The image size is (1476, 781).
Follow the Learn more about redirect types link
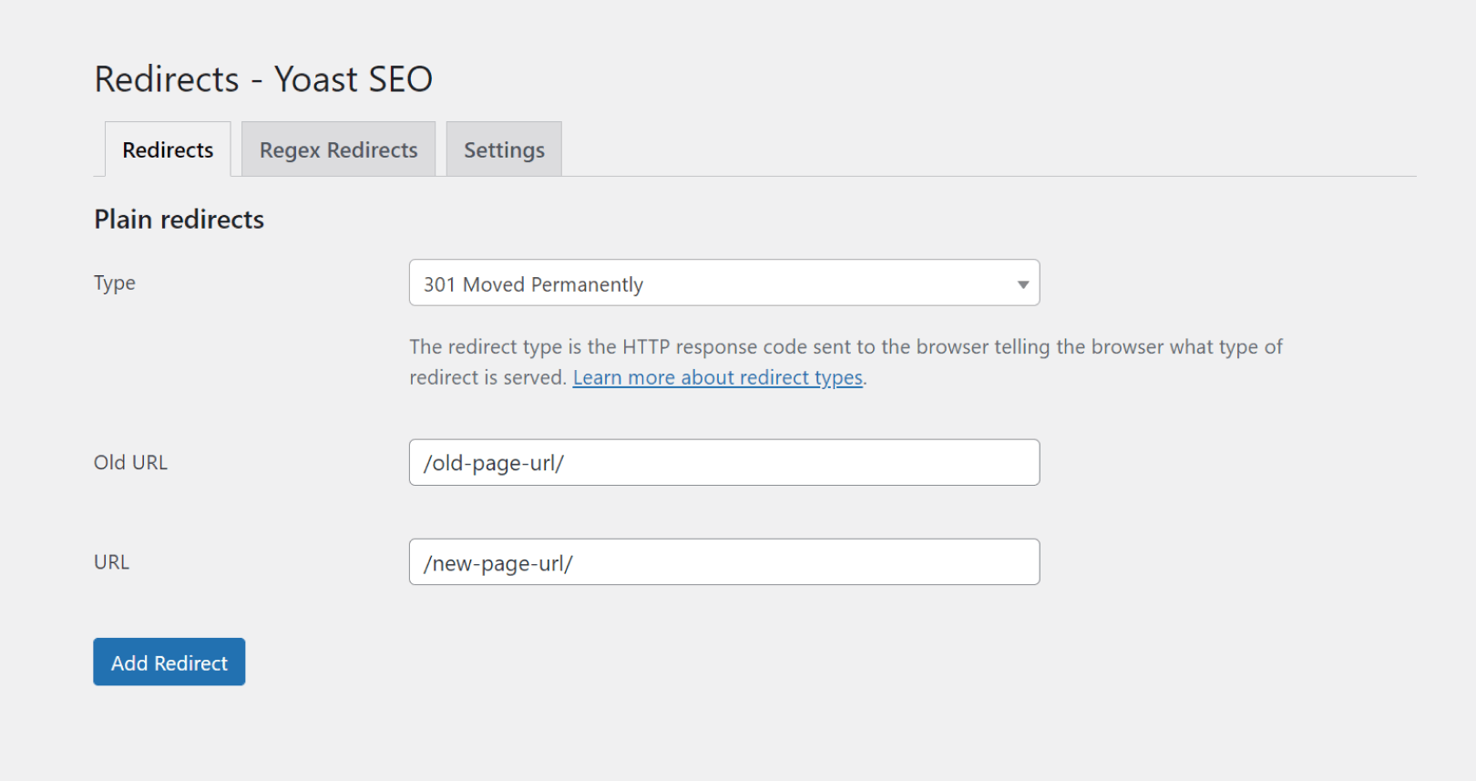pos(718,377)
